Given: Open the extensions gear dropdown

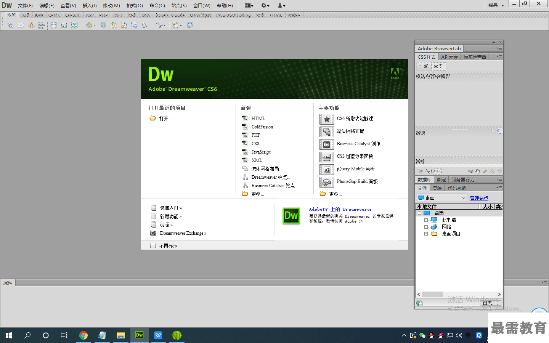Looking at the screenshot, I should click(x=265, y=5).
